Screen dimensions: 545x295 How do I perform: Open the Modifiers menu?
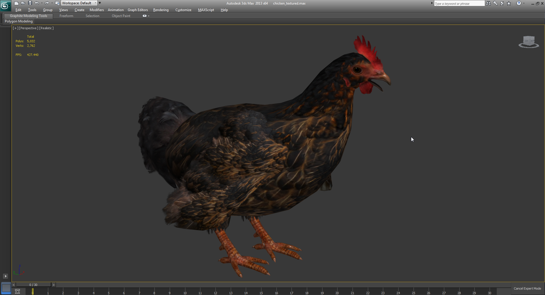tap(97, 10)
